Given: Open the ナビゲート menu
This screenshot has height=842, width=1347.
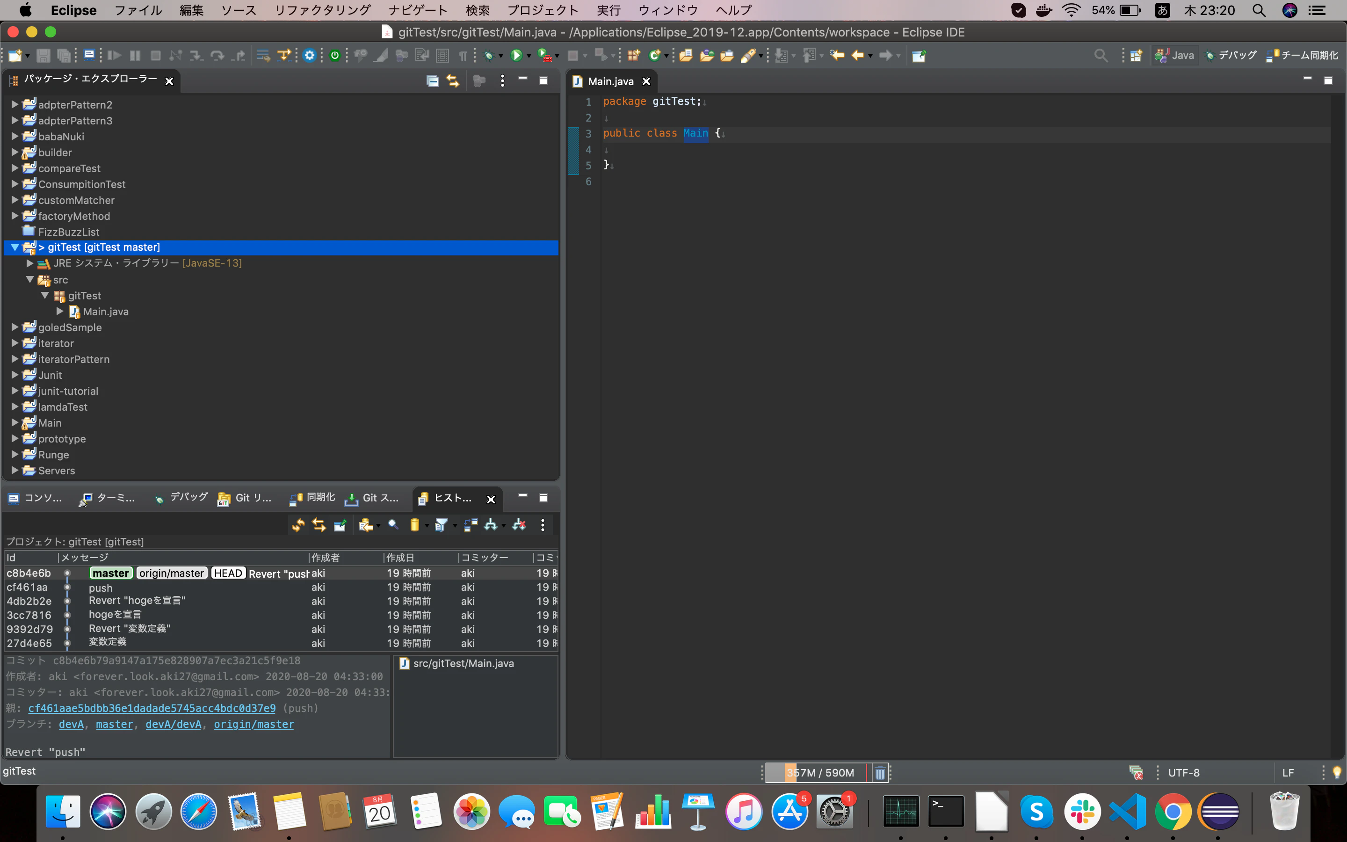Looking at the screenshot, I should click(x=418, y=10).
